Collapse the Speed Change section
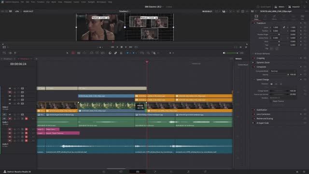Screen dimensions: 309x174 click(x=263, y=79)
